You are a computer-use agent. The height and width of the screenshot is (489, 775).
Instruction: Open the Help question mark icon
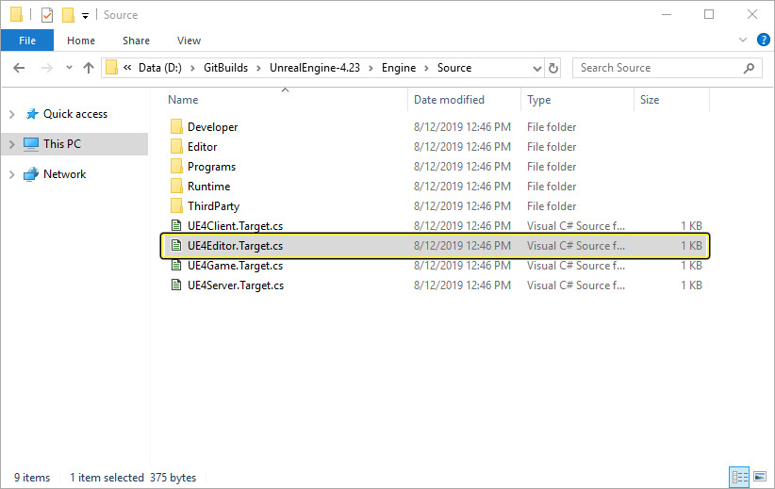(x=763, y=40)
